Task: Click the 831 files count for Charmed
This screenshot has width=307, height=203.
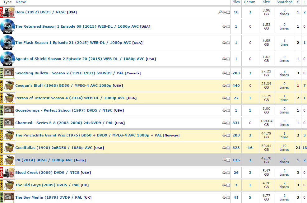Action: (236, 123)
